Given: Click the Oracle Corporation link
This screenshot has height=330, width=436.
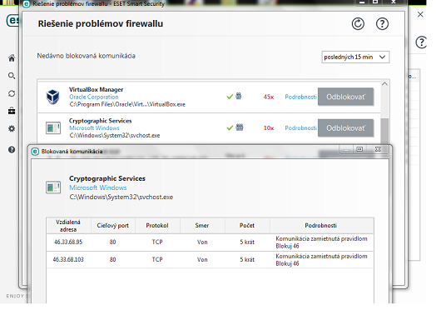Looking at the screenshot, I should [94, 97].
